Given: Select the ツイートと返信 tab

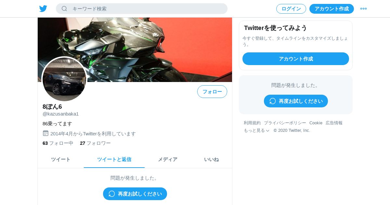Looking at the screenshot, I should click(114, 159).
